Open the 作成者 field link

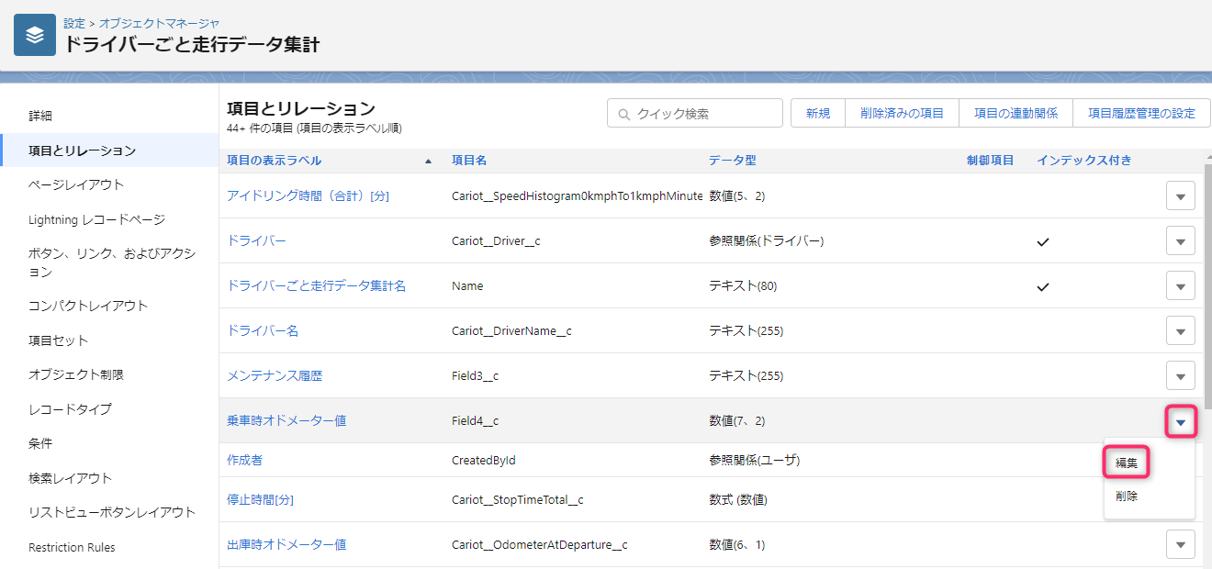tap(244, 460)
